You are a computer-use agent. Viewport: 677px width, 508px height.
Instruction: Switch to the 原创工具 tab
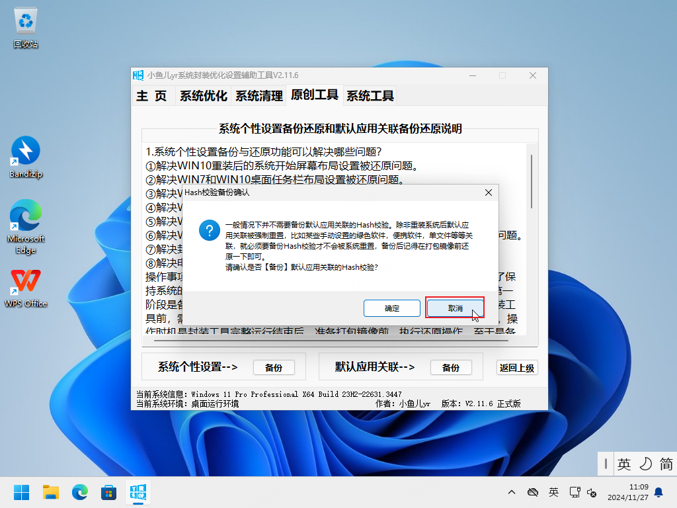314,95
